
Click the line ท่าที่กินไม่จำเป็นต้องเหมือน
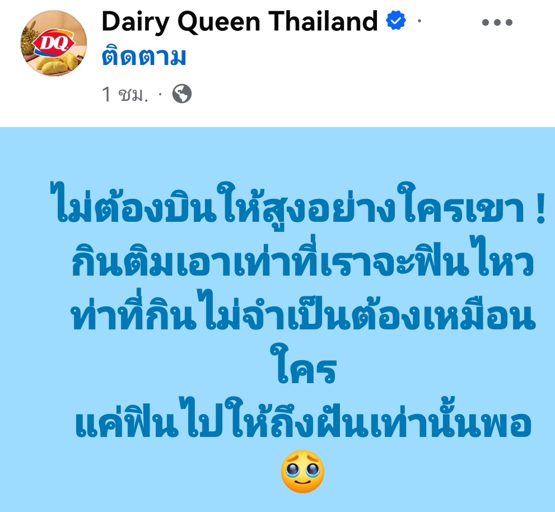(304, 313)
